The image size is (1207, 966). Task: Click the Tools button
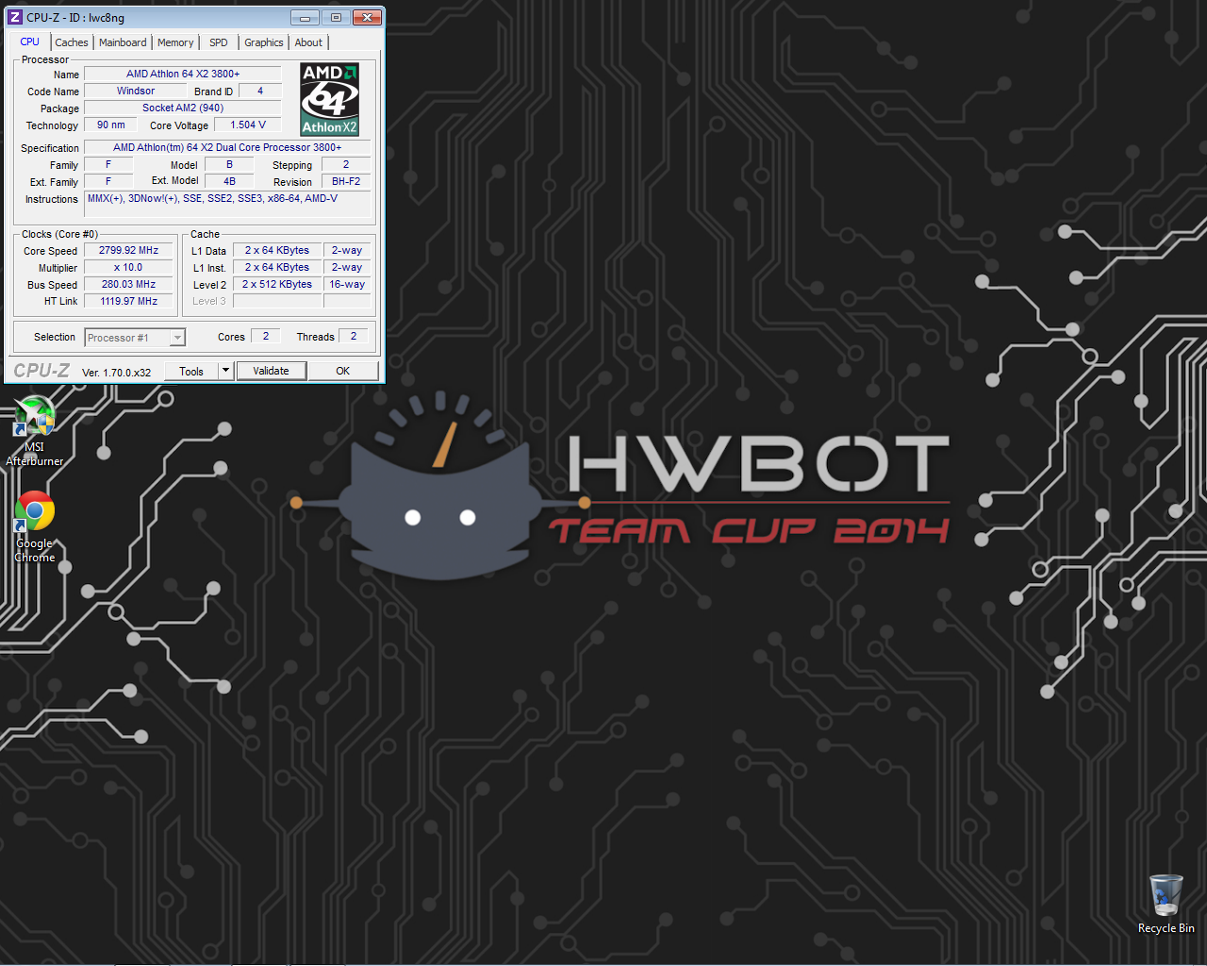(191, 371)
